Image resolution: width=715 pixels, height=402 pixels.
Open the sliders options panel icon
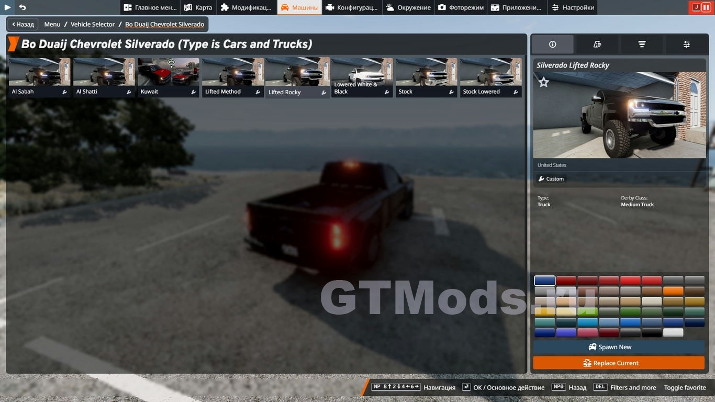686,44
